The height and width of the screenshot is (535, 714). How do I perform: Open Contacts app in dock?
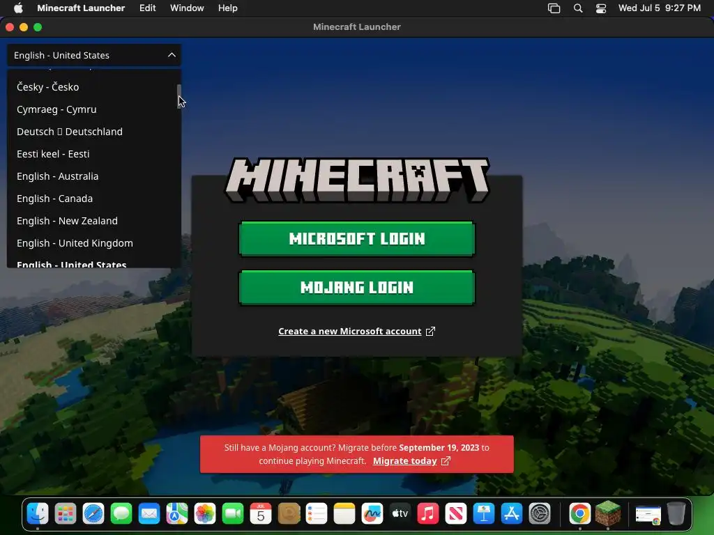pos(288,514)
